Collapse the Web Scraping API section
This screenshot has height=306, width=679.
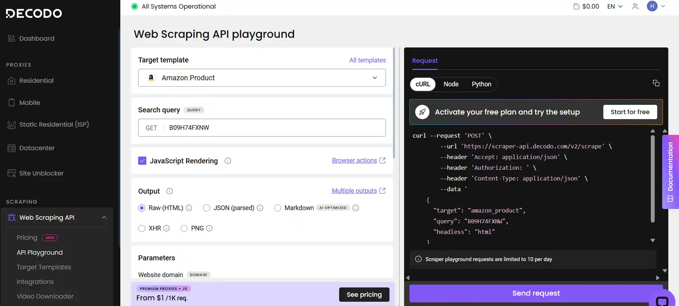[x=104, y=217]
